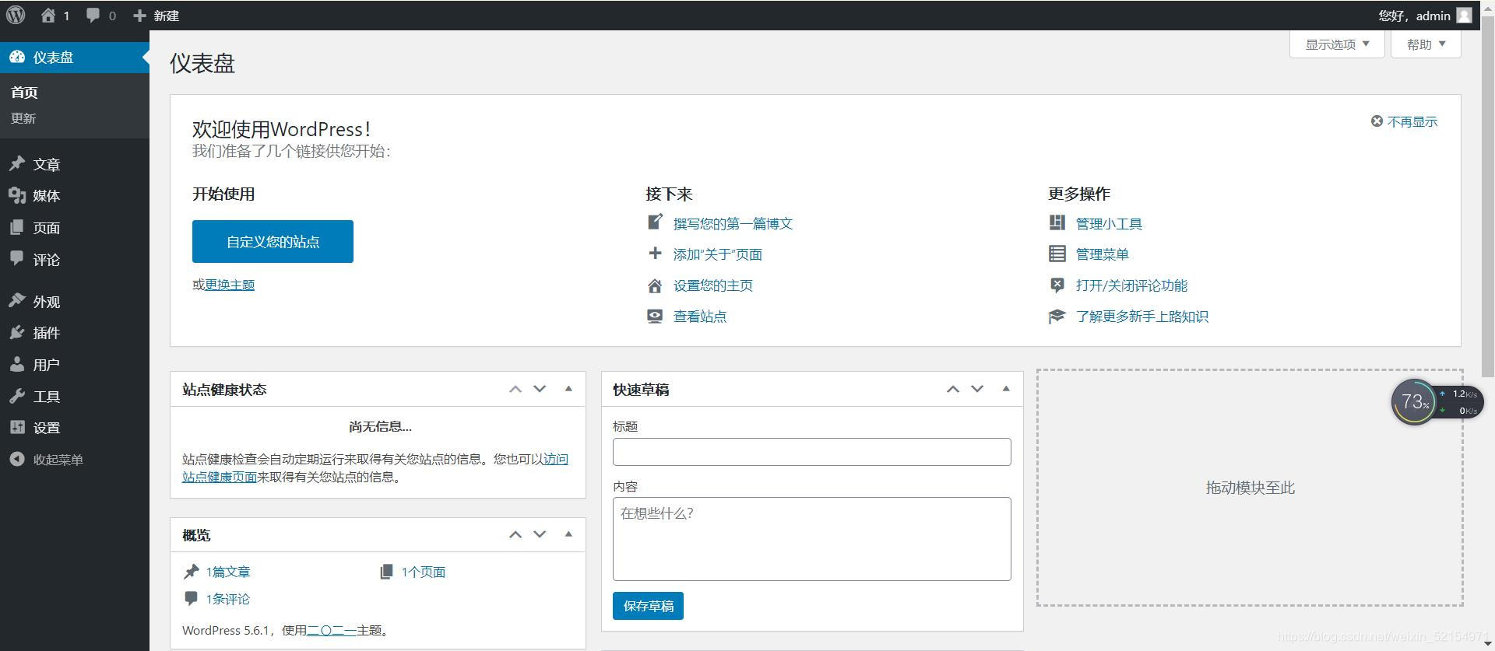The width and height of the screenshot is (1495, 651).
Task: Click 自定义您的站点 button
Action: (273, 242)
